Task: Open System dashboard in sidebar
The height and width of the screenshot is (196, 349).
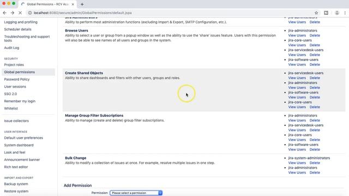Action: point(19,145)
